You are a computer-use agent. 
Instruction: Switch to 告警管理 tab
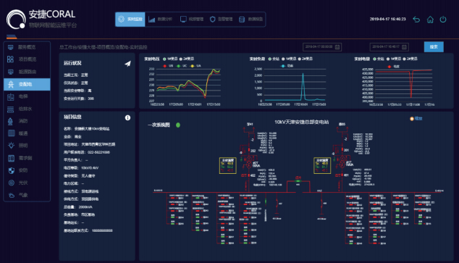click(222, 20)
